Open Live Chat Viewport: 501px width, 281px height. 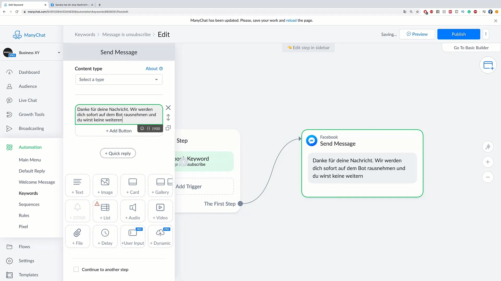coord(28,100)
